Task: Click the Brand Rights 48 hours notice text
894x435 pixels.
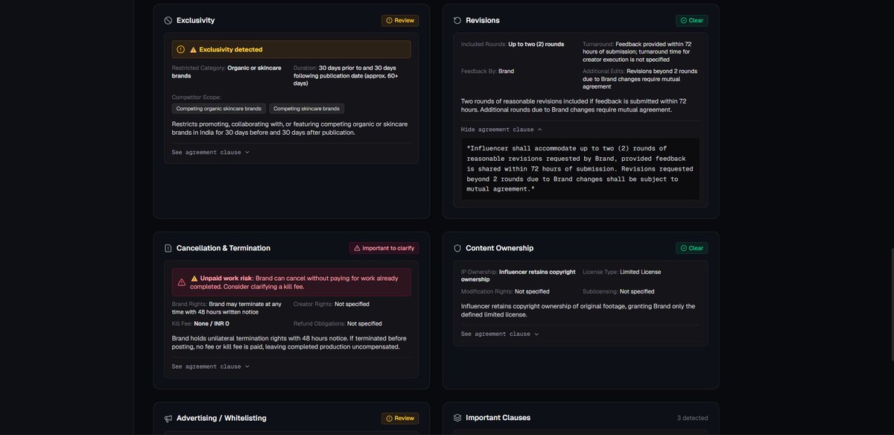Action: (225, 308)
